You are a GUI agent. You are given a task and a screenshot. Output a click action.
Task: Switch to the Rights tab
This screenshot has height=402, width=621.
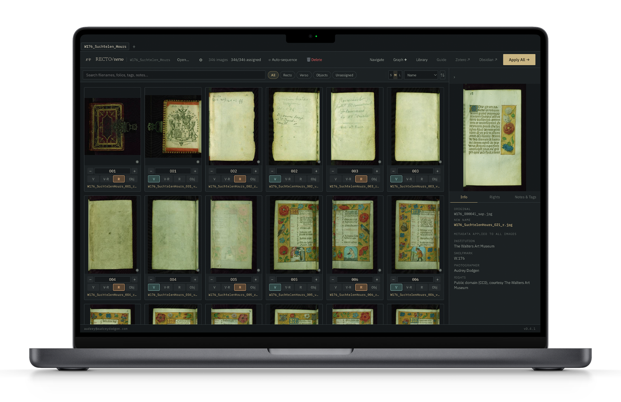(494, 197)
